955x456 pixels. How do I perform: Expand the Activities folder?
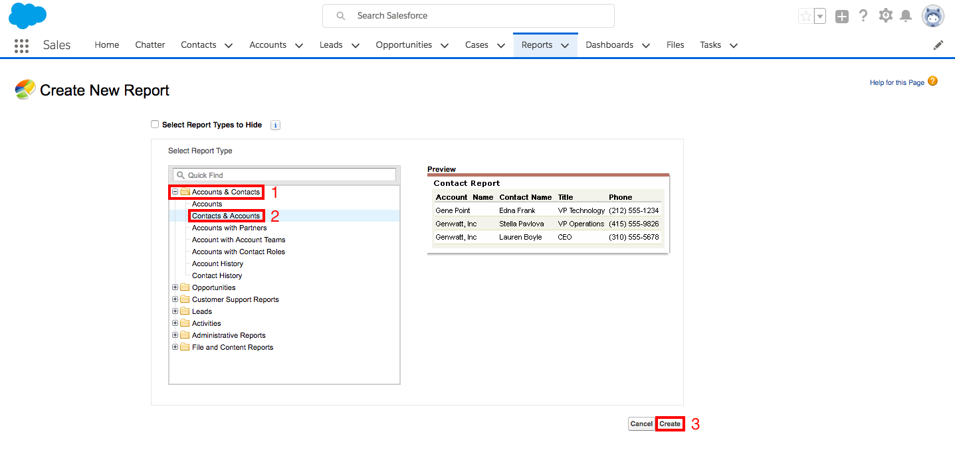175,323
